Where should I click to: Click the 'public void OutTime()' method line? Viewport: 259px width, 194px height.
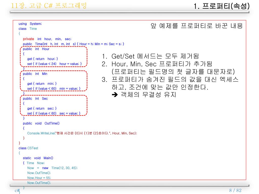click(41, 123)
